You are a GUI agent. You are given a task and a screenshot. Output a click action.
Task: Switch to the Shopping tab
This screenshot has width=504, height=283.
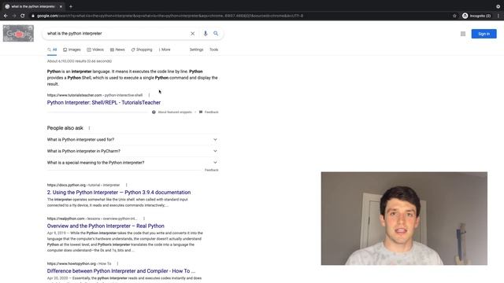(142, 50)
